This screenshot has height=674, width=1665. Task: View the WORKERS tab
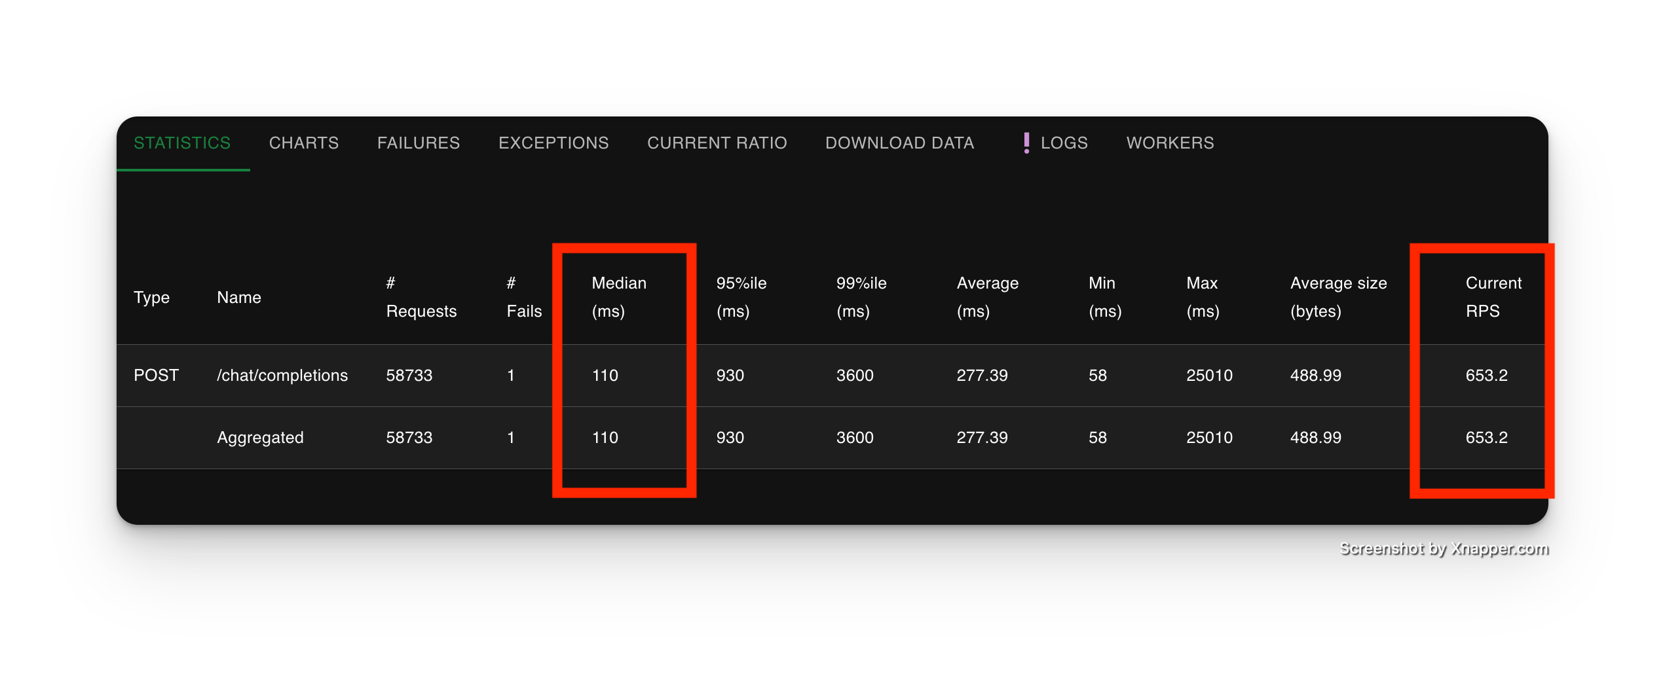pos(1170,143)
